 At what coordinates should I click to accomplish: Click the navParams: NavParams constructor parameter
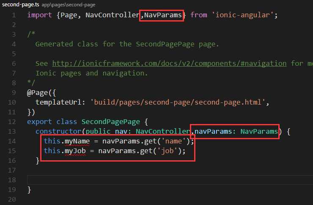(x=236, y=131)
